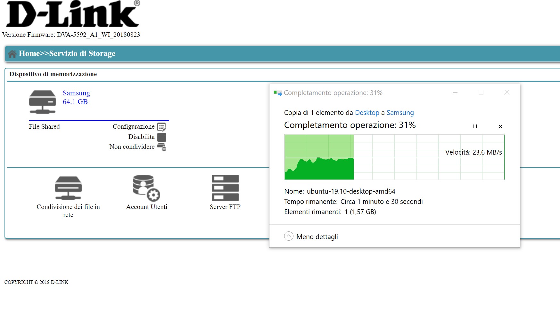The width and height of the screenshot is (560, 313).
Task: Click the Server FTP label
Action: tap(225, 207)
